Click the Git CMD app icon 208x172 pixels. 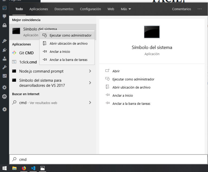coord(14,53)
